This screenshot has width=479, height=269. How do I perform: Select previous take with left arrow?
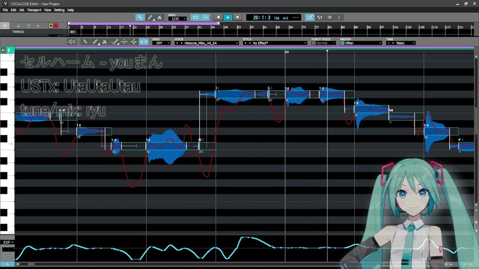[388, 43]
